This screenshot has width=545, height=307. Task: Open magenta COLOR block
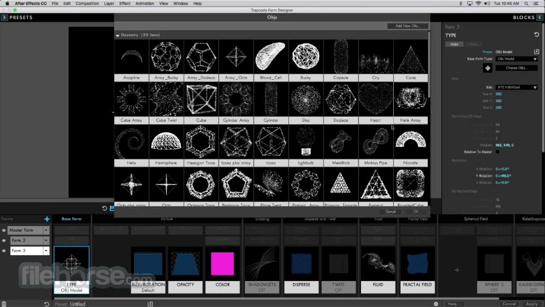click(222, 270)
